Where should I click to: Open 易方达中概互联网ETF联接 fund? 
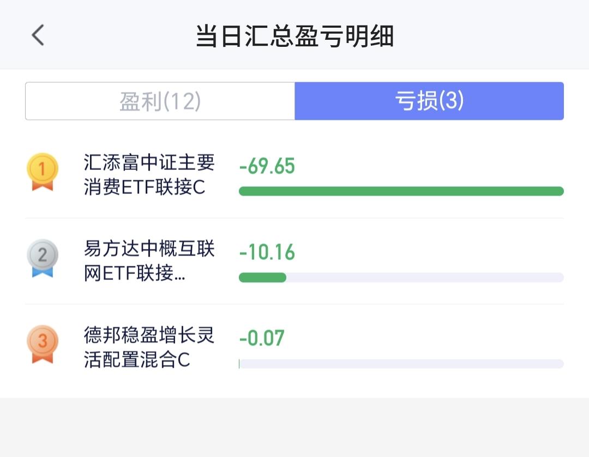click(x=149, y=261)
